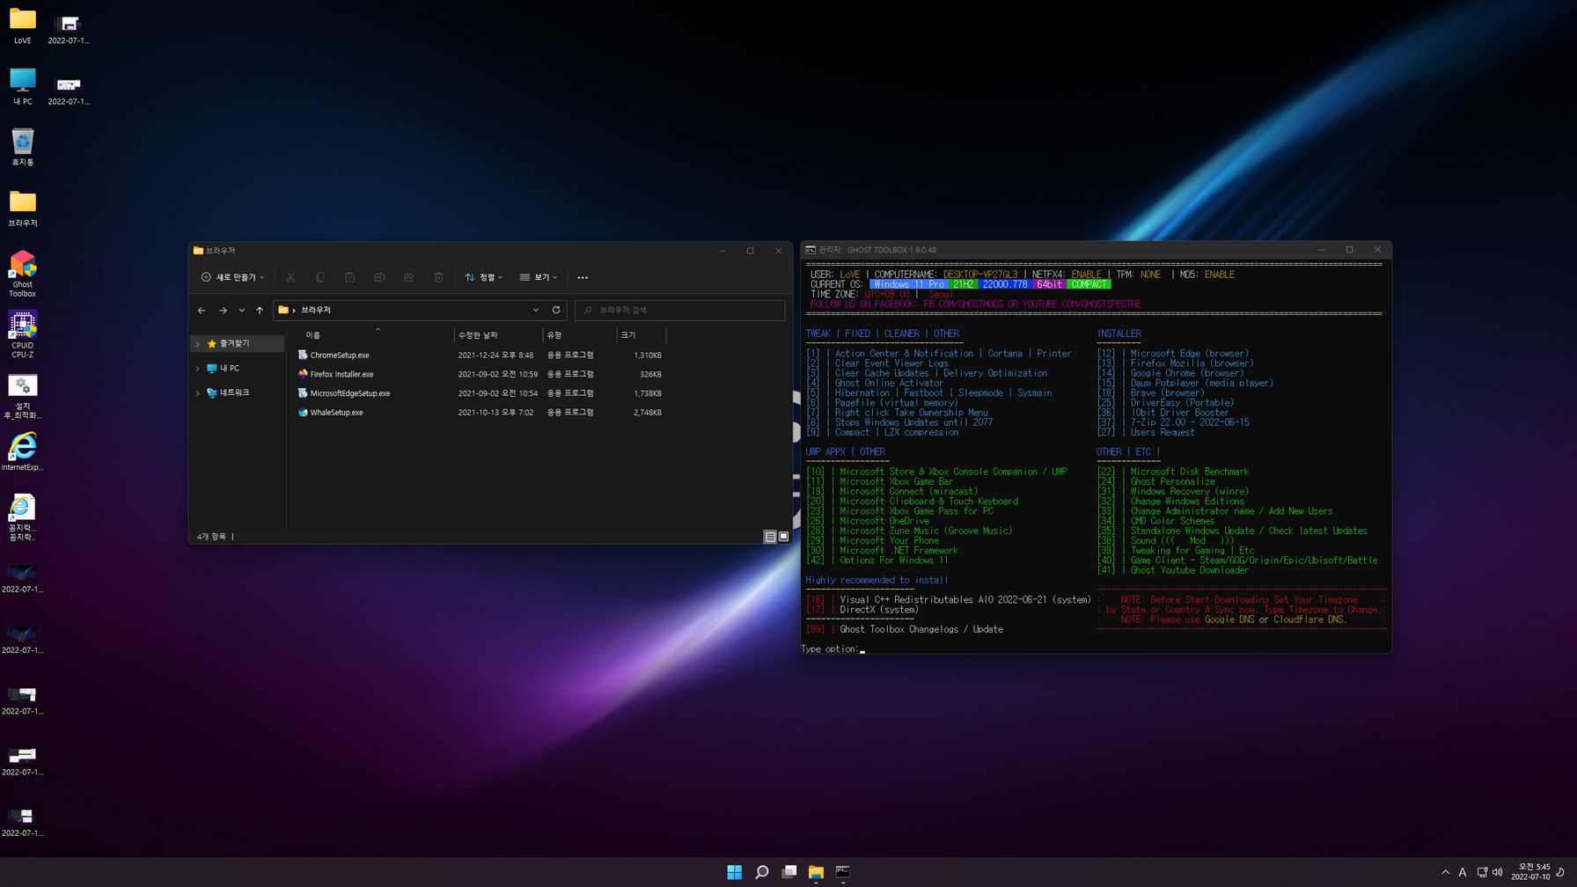This screenshot has width=1577, height=887.
Task: Select the 브라우저 folder on desktop
Action: (x=23, y=208)
